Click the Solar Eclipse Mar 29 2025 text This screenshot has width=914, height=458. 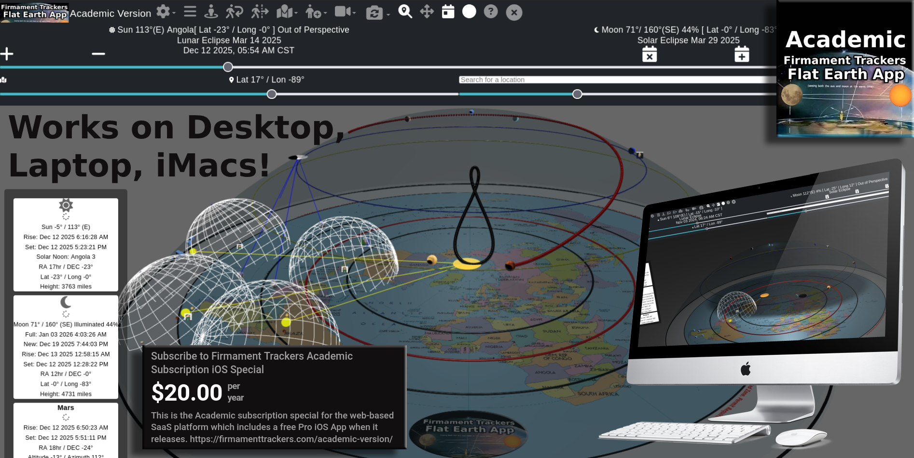click(x=688, y=40)
